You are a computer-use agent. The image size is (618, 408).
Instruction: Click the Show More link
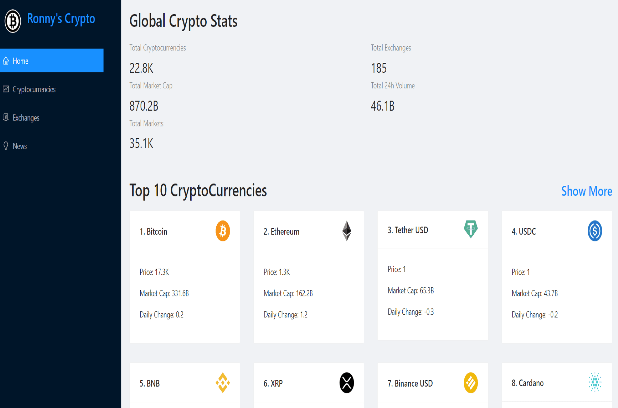tap(586, 191)
